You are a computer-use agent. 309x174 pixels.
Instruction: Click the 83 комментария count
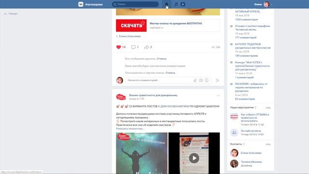(245, 99)
